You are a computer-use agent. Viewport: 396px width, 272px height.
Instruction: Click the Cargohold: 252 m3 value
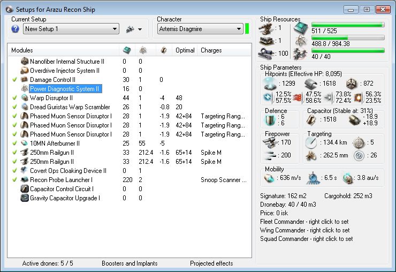point(348,196)
